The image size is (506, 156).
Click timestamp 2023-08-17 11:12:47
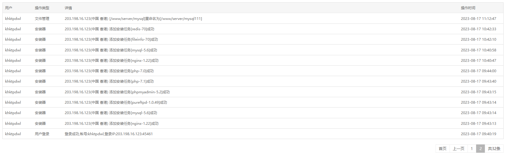(x=479, y=18)
